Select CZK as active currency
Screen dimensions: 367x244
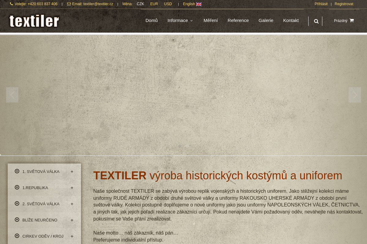(x=140, y=4)
